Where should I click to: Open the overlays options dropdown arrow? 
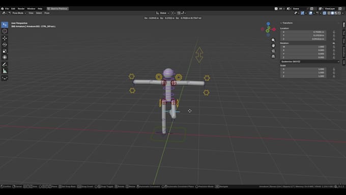click(x=314, y=13)
